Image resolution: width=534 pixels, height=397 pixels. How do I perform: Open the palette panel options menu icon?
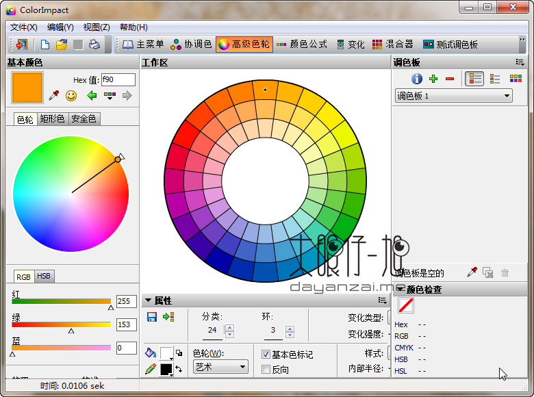tap(520, 62)
